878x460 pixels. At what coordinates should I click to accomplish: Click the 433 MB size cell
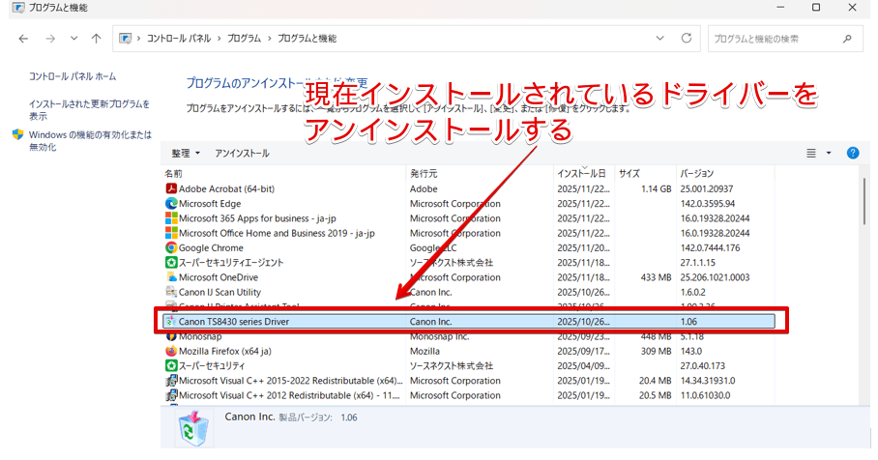click(657, 277)
